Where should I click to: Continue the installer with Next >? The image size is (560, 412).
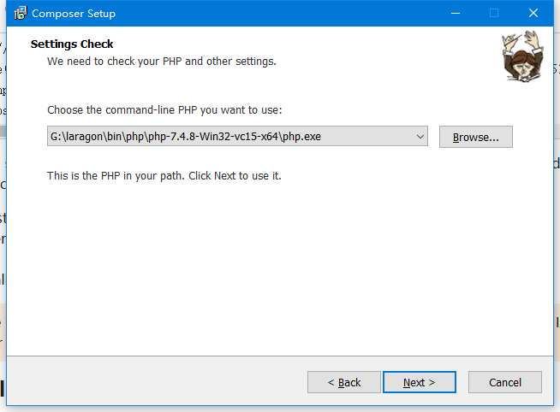click(420, 382)
